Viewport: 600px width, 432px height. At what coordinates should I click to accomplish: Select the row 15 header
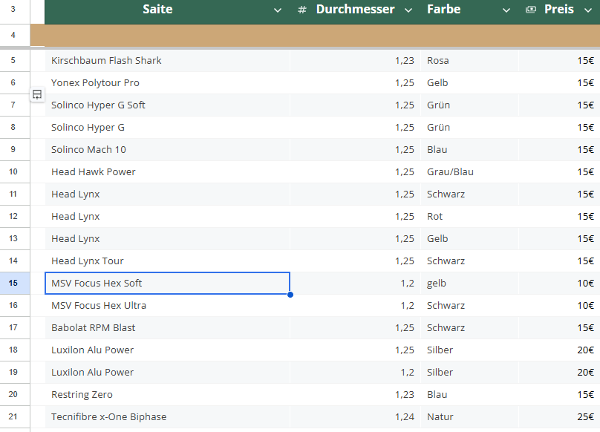pyautogui.click(x=14, y=283)
